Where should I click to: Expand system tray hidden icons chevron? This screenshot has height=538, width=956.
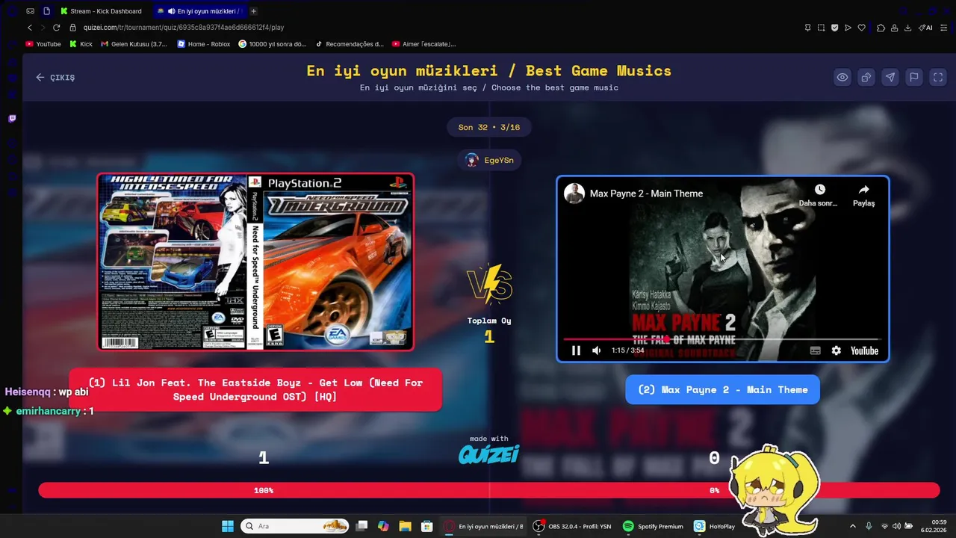coord(853,526)
